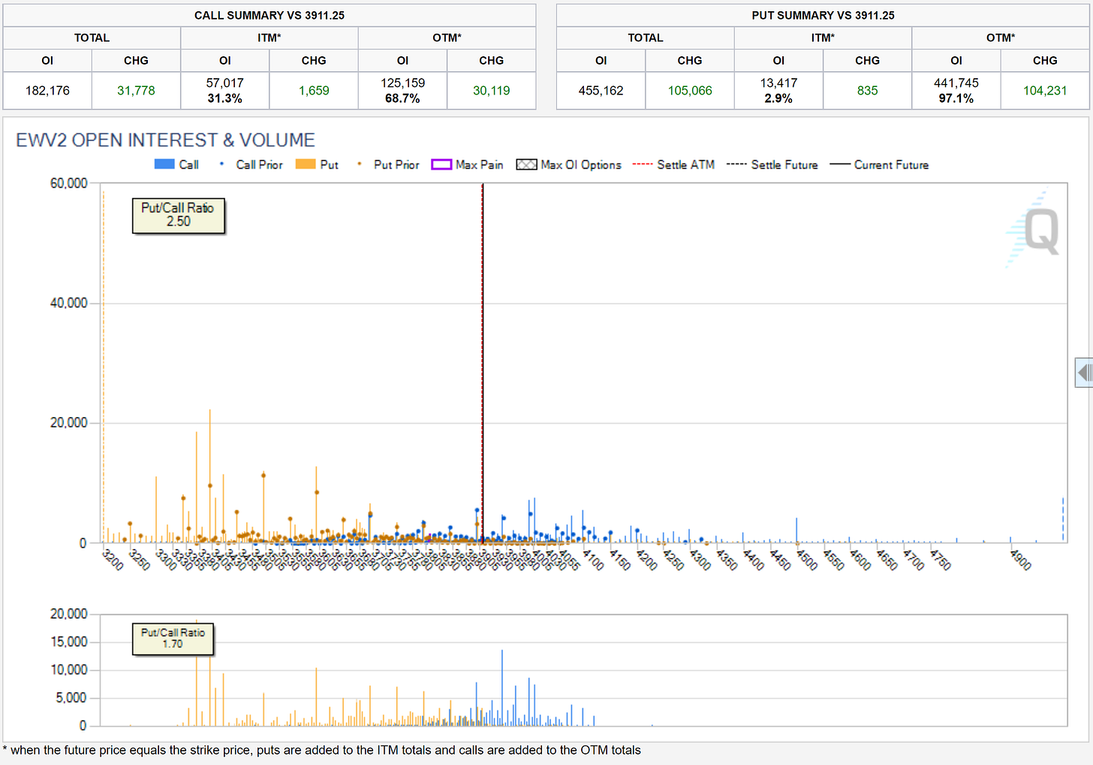1093x765 pixels.
Task: Click the Put/Call Ratio 1.70 box
Action: [173, 639]
